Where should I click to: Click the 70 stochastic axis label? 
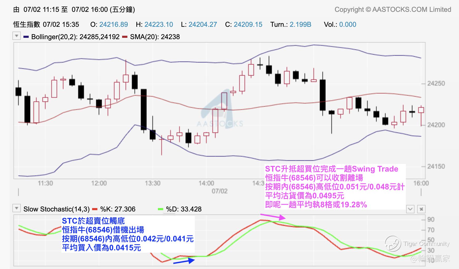431,230
